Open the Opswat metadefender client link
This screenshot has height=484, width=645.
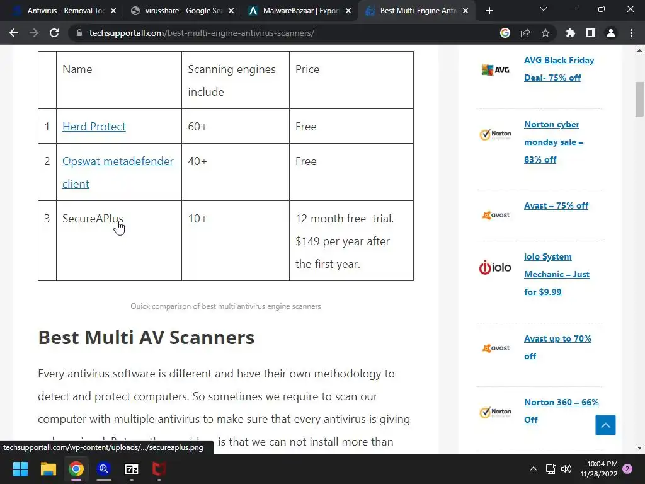[118, 173]
